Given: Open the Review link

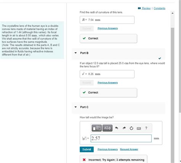Looking at the screenshot, I should [146, 8].
